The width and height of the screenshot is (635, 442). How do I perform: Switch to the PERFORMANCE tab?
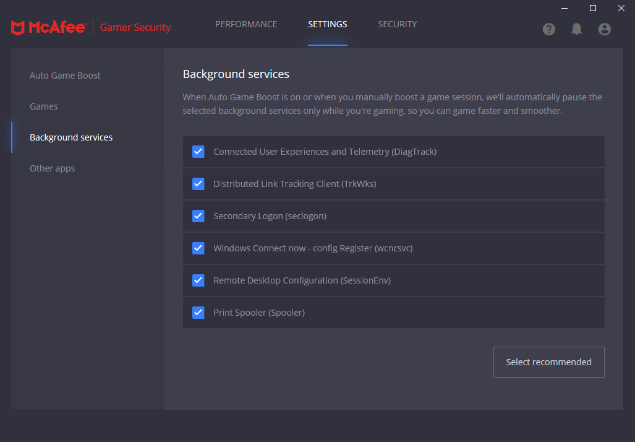246,25
